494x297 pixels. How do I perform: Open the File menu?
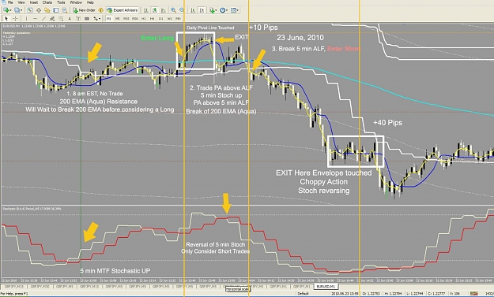click(10, 2)
